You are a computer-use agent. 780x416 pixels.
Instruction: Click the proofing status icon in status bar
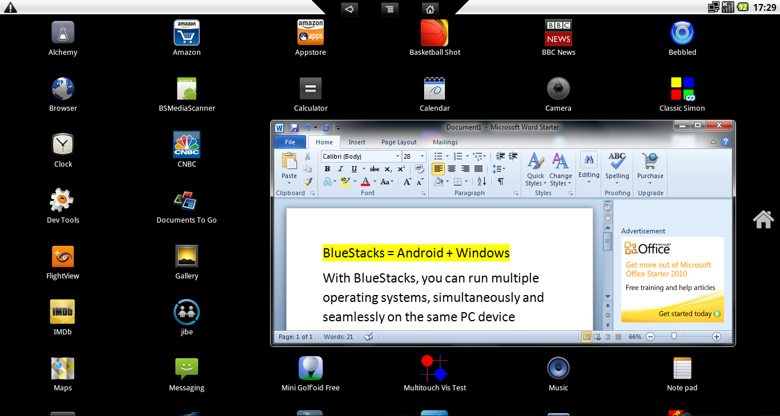click(x=368, y=337)
